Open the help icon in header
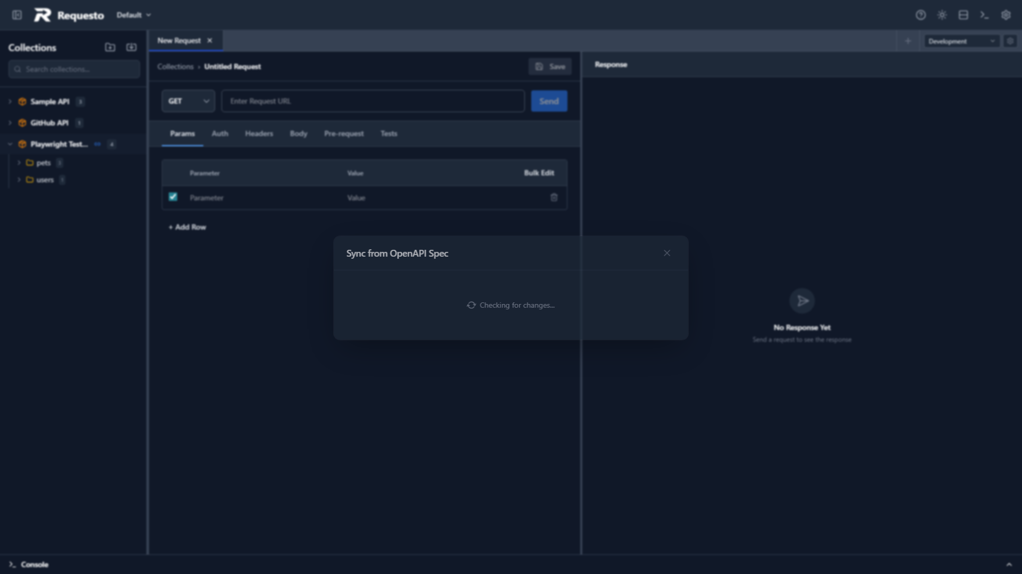This screenshot has height=574, width=1022. click(921, 15)
